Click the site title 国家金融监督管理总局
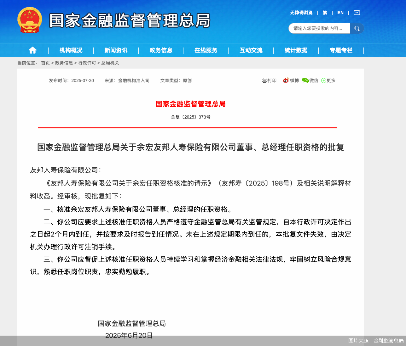 click(x=130, y=20)
